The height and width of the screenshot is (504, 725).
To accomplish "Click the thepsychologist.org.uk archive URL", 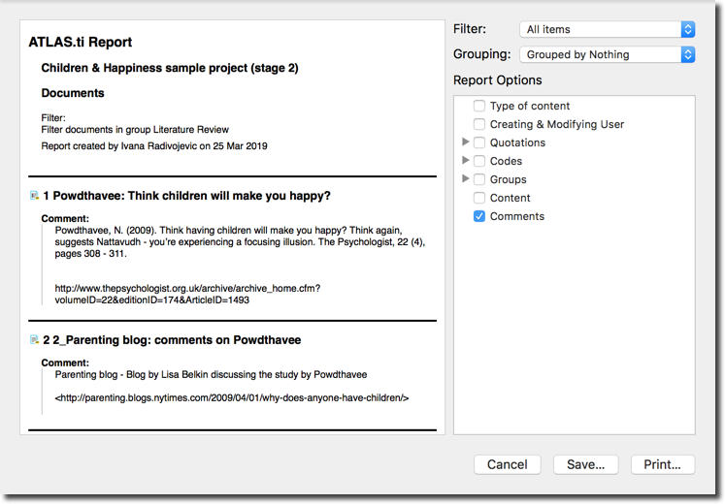I will click(x=187, y=294).
